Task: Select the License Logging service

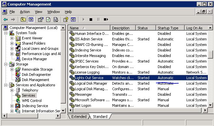Action: coord(138,72)
